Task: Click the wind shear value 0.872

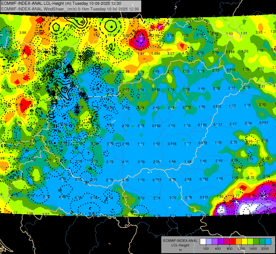Action: pyautogui.click(x=203, y=143)
